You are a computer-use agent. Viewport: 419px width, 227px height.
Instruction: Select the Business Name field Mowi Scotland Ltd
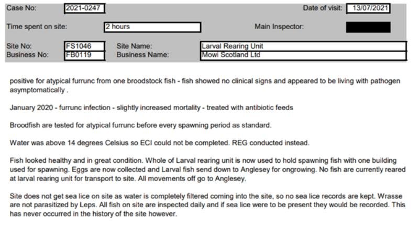click(303, 55)
